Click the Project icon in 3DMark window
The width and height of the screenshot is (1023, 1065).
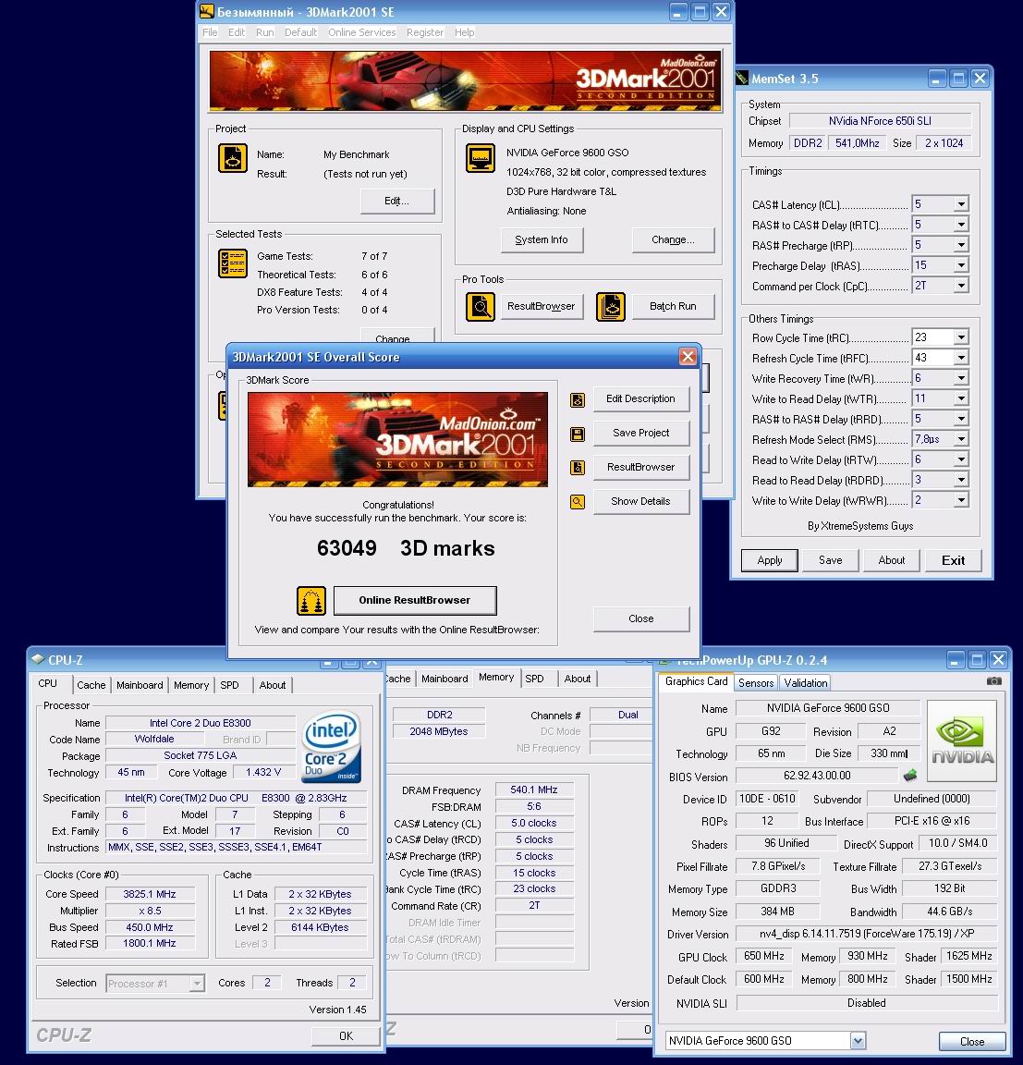[233, 158]
